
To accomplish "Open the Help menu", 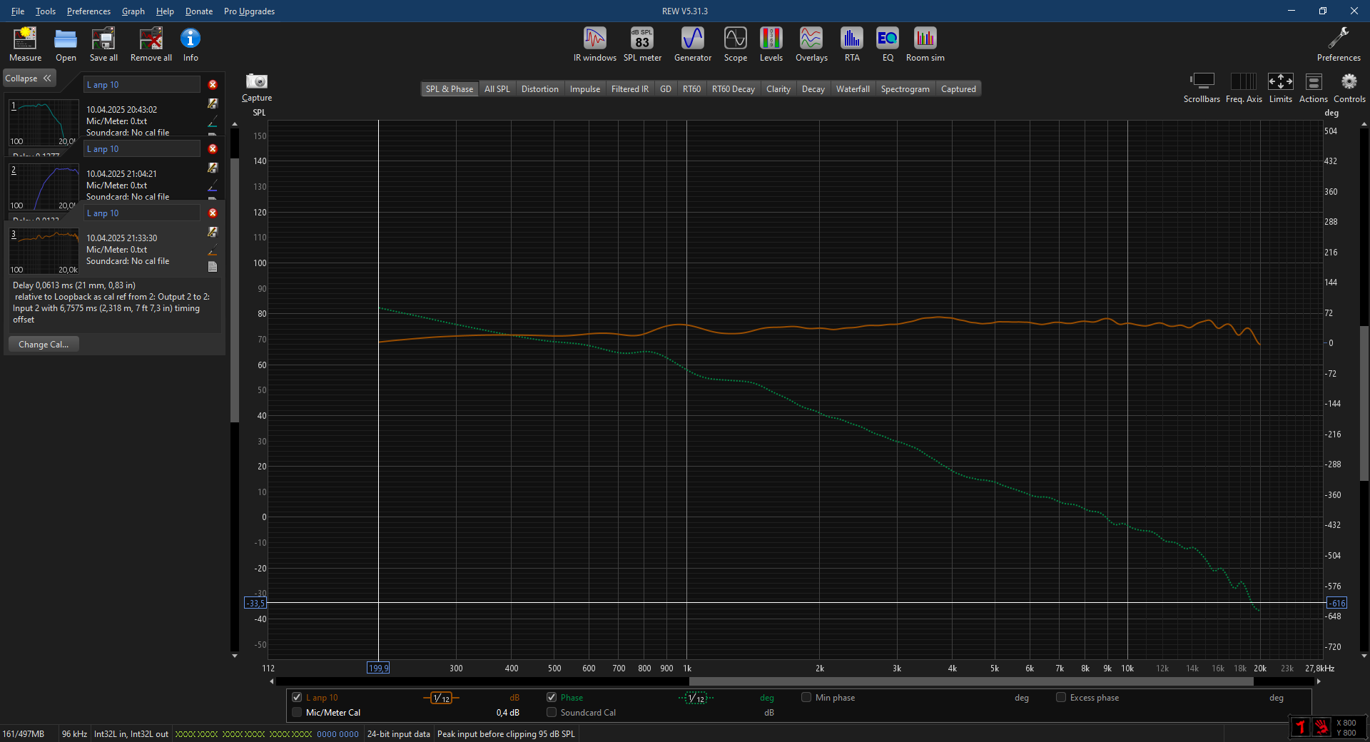I will coord(165,11).
